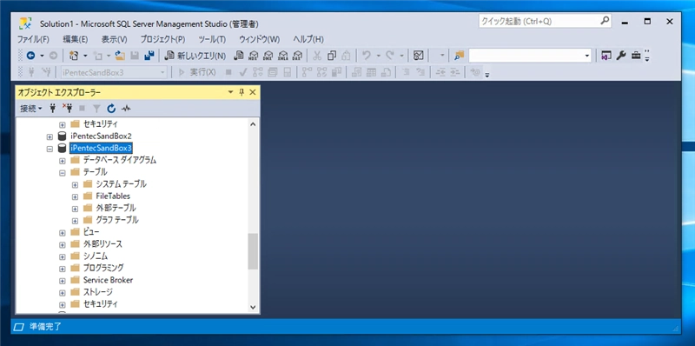Open the ヘルプ(H) menu
Viewport: 695px width, 346px height.
pos(308,39)
